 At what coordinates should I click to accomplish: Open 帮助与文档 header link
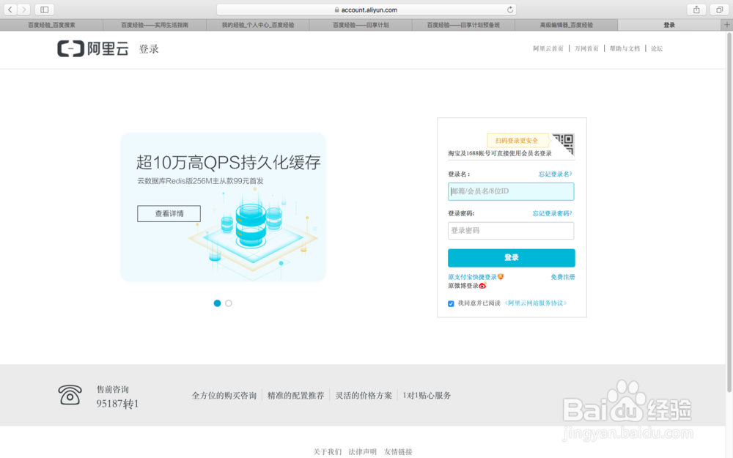(625, 48)
